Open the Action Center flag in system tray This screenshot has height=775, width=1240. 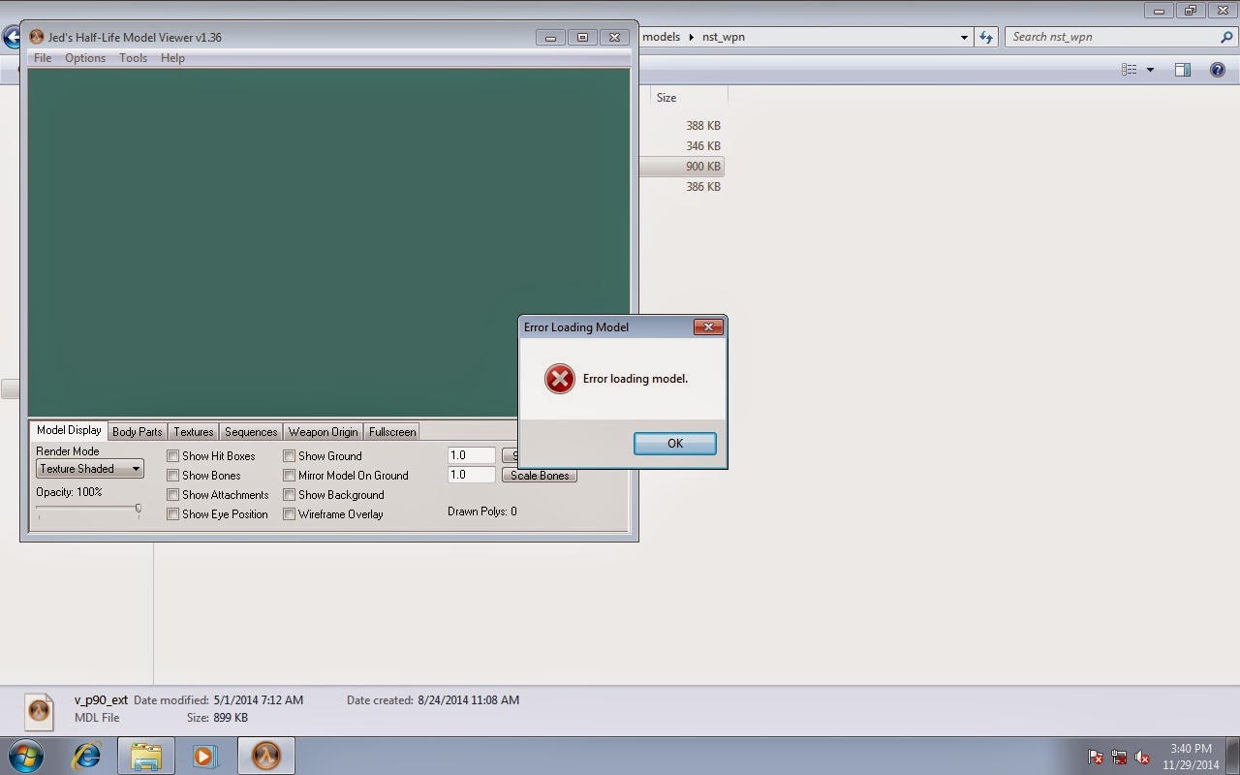1096,757
